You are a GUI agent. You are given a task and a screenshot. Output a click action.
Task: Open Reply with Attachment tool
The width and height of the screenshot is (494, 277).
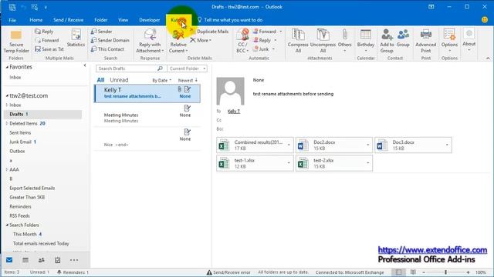click(150, 41)
